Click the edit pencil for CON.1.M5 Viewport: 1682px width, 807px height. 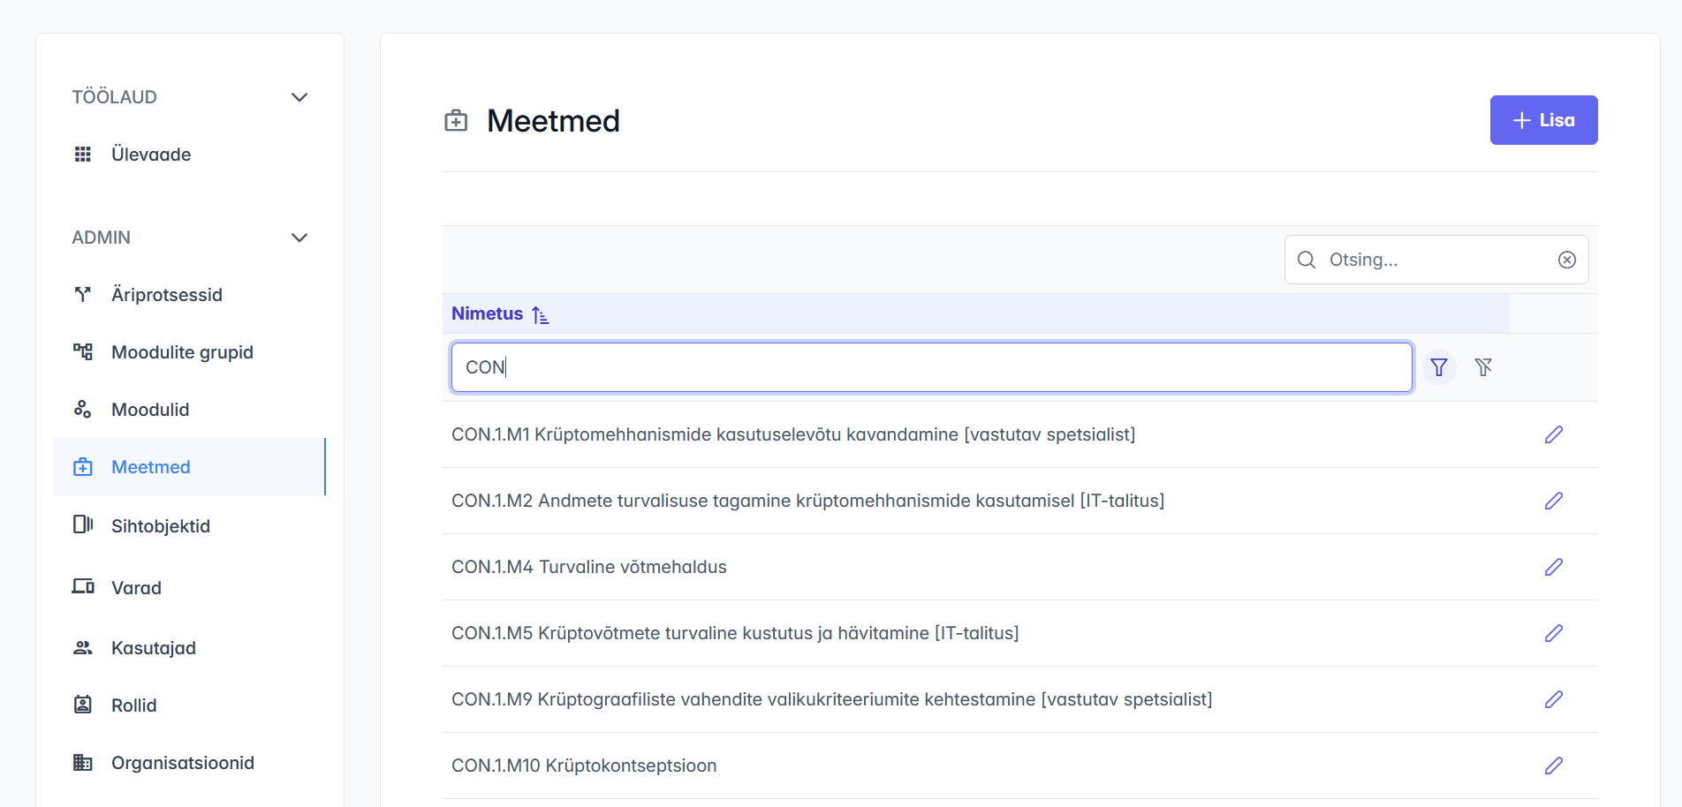[1554, 633]
